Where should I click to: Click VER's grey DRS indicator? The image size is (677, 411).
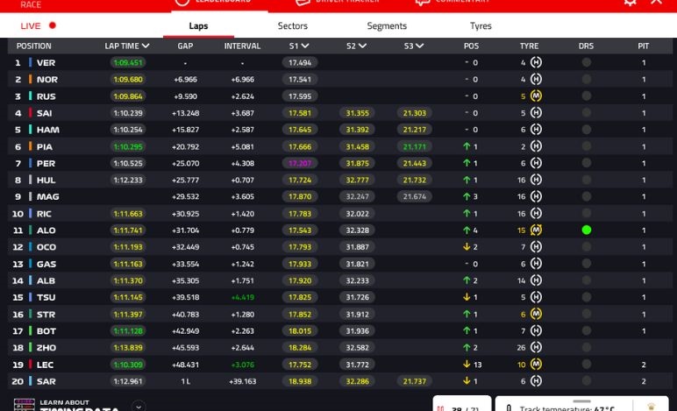pyautogui.click(x=586, y=63)
